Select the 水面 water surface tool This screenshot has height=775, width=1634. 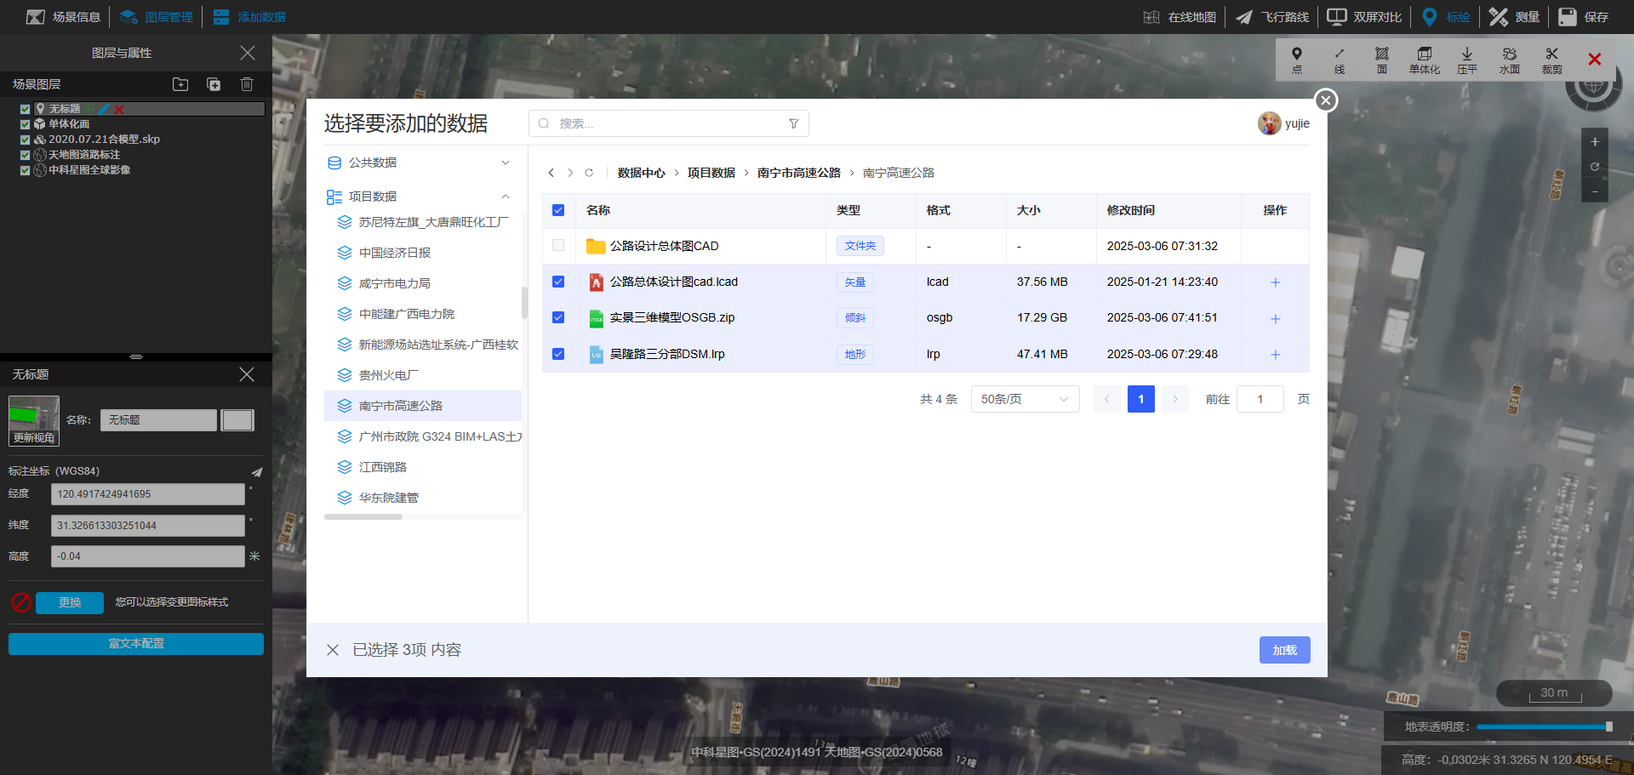(1509, 60)
